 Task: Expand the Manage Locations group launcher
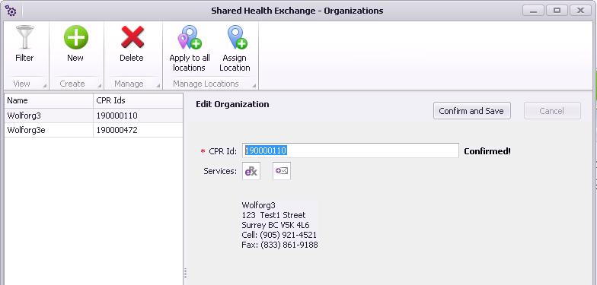254,86
